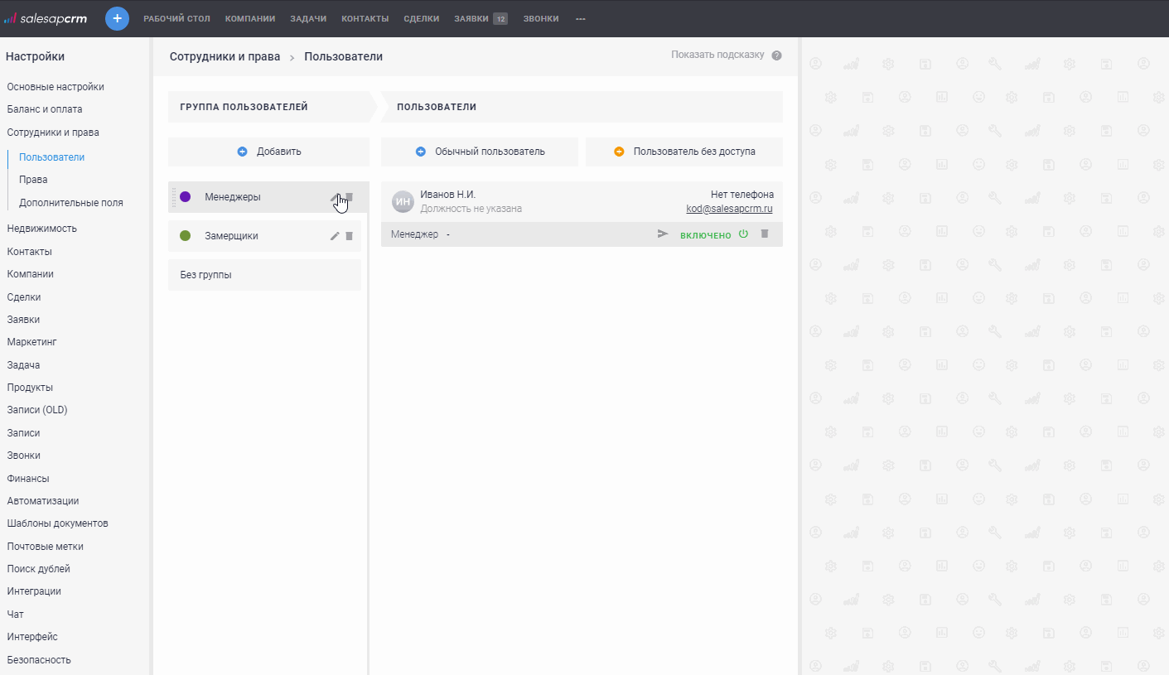Click the send invitation arrow icon for Иванов

click(x=662, y=234)
